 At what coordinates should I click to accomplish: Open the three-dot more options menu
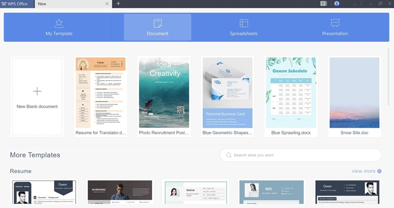[355, 4]
